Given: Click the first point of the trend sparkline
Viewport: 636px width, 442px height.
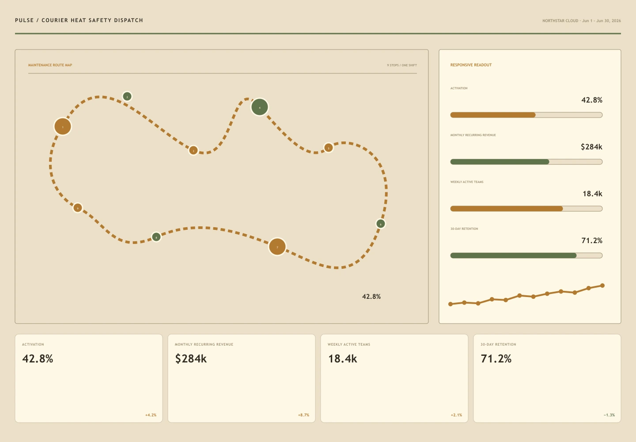Looking at the screenshot, I should (x=450, y=304).
